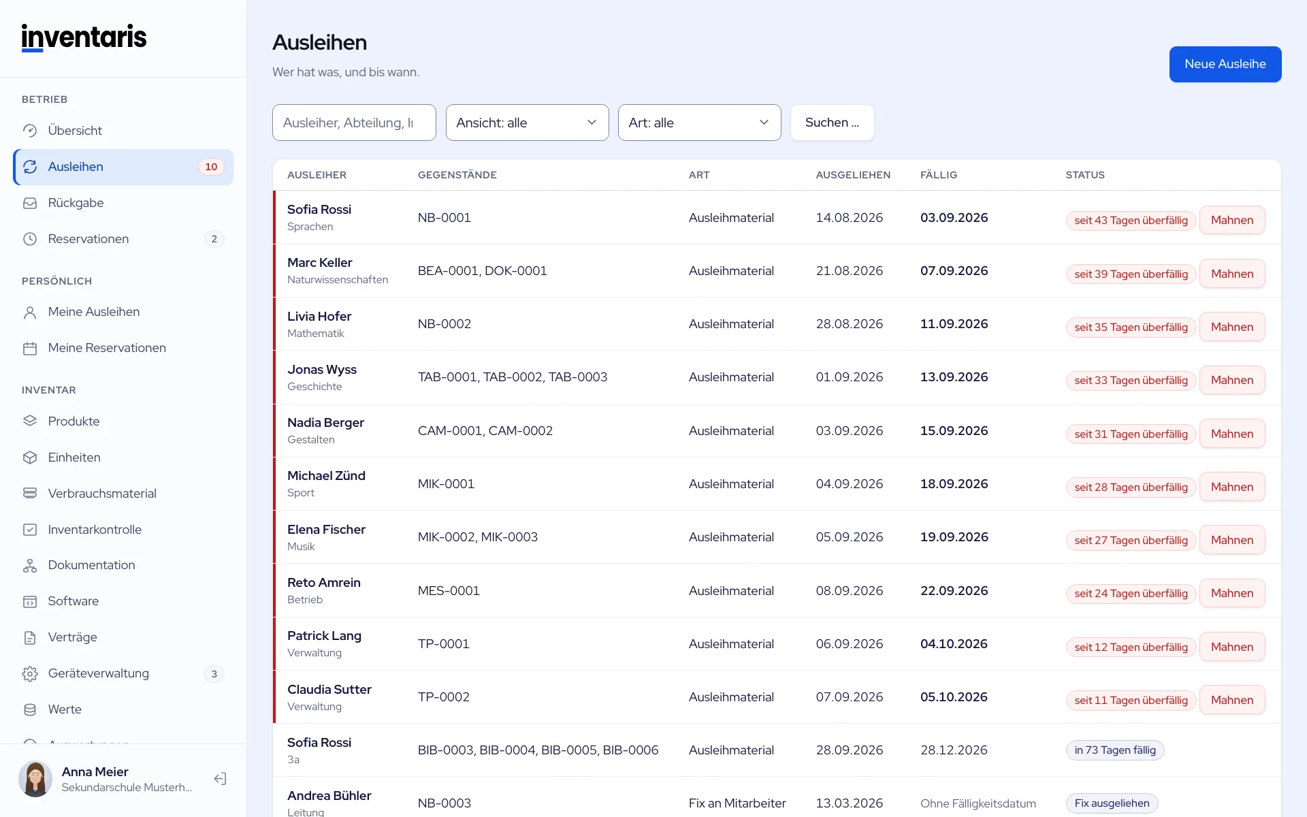
Task: Click the logout icon next to Anna Meier
Action: click(220, 779)
